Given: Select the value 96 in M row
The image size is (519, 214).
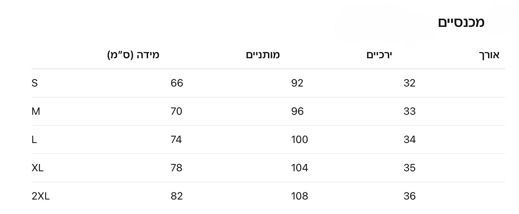Looking at the screenshot, I should pyautogui.click(x=297, y=111).
